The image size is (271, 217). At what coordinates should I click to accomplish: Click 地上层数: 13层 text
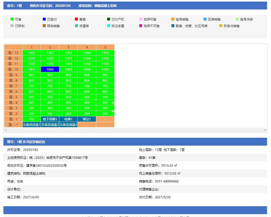pyautogui.click(x=150, y=150)
